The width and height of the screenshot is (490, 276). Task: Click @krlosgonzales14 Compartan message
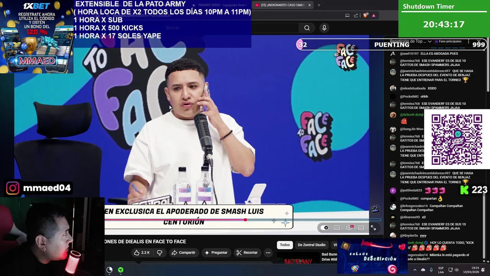431,208
